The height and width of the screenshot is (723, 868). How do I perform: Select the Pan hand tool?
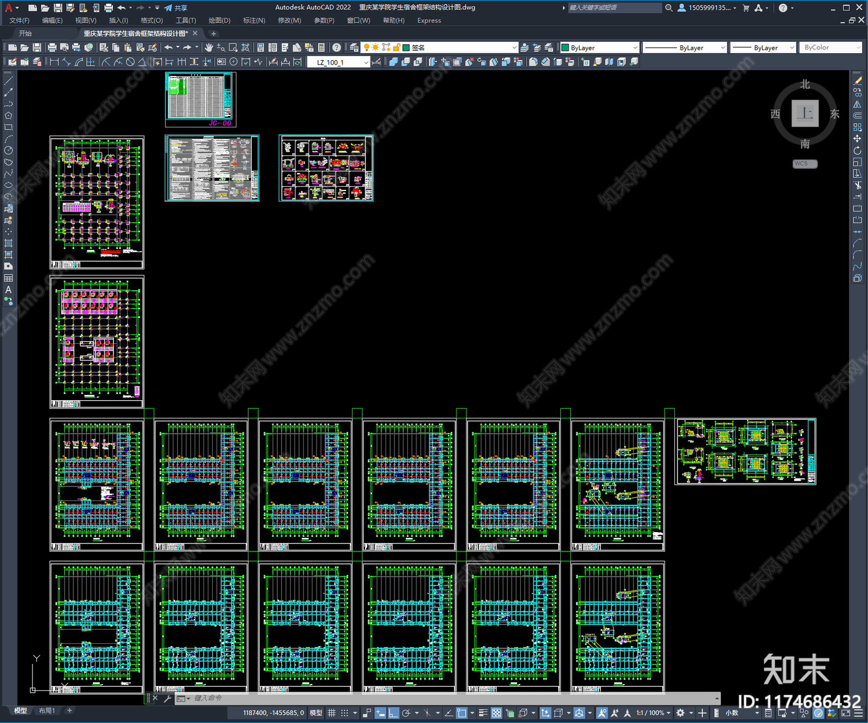click(x=209, y=48)
